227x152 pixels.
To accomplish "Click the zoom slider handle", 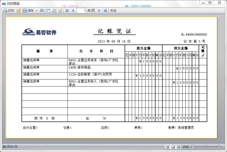I will point(206,147).
